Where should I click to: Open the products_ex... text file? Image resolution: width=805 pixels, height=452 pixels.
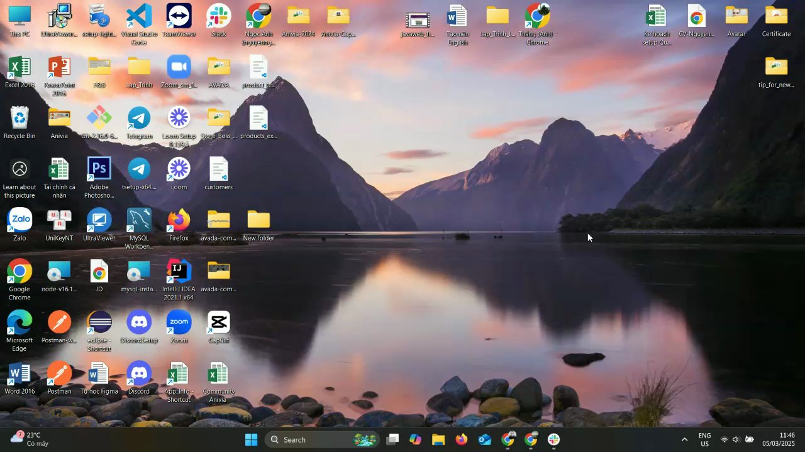click(x=258, y=122)
